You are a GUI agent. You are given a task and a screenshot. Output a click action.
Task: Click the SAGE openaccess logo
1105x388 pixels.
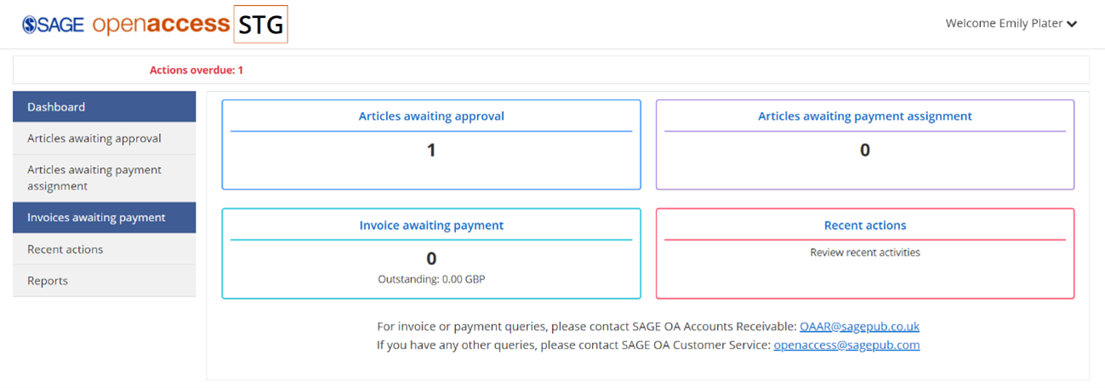[126, 24]
